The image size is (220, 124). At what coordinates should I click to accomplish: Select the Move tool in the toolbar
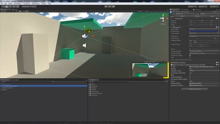pyautogui.click(x=7, y=7)
